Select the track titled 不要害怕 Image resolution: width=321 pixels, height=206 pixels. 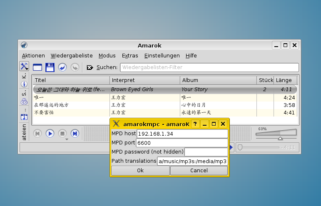tap(165, 113)
